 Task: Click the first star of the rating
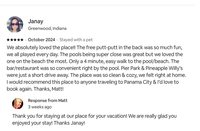point(8,40)
